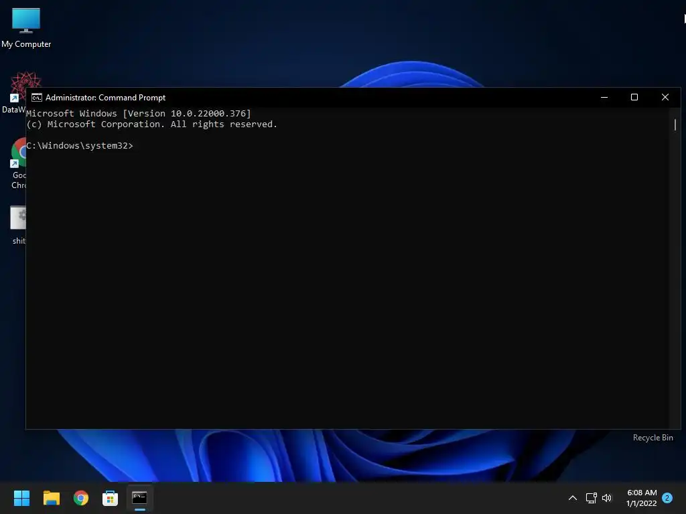686x514 pixels.
Task: Click the Command Prompt taskbar icon
Action: click(x=139, y=498)
